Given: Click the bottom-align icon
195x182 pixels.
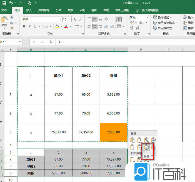Looking at the screenshot, I should coord(101,20).
